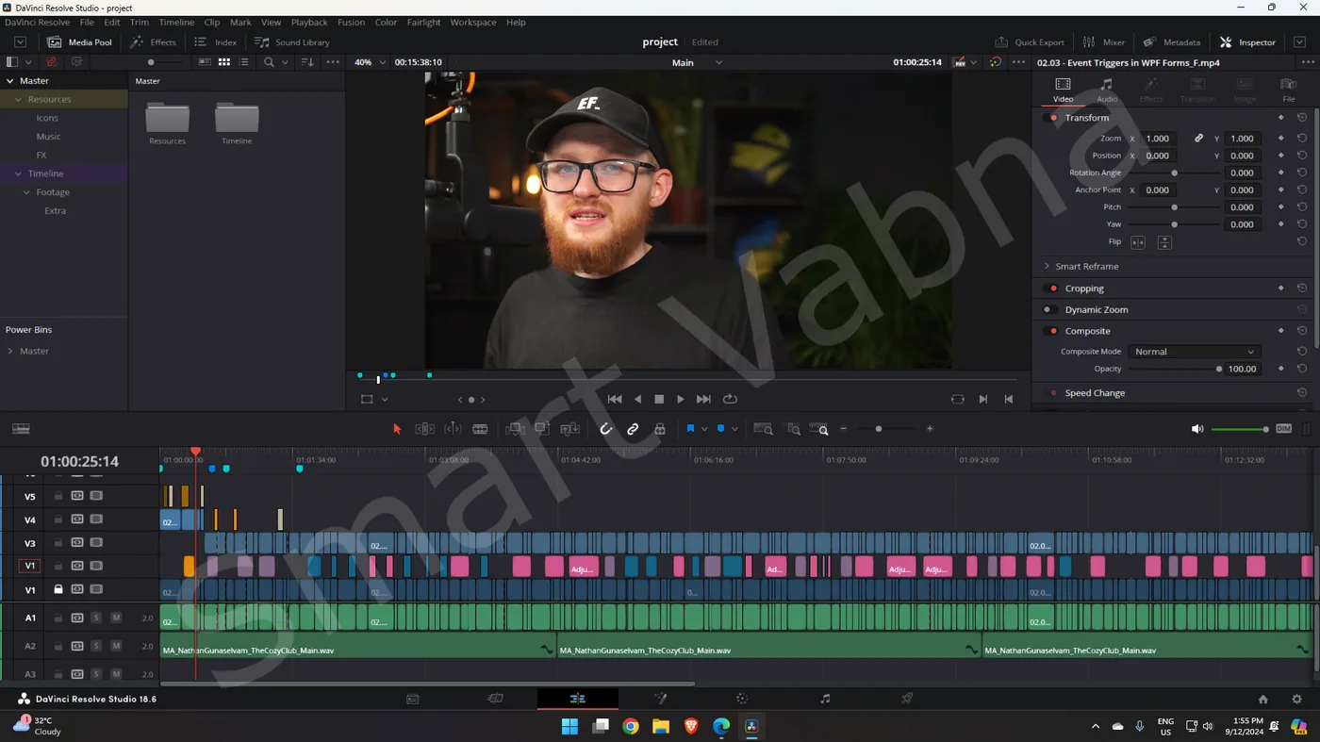Toggle Linked Selection chain icon
Screen dimensions: 1320x742
pos(633,429)
